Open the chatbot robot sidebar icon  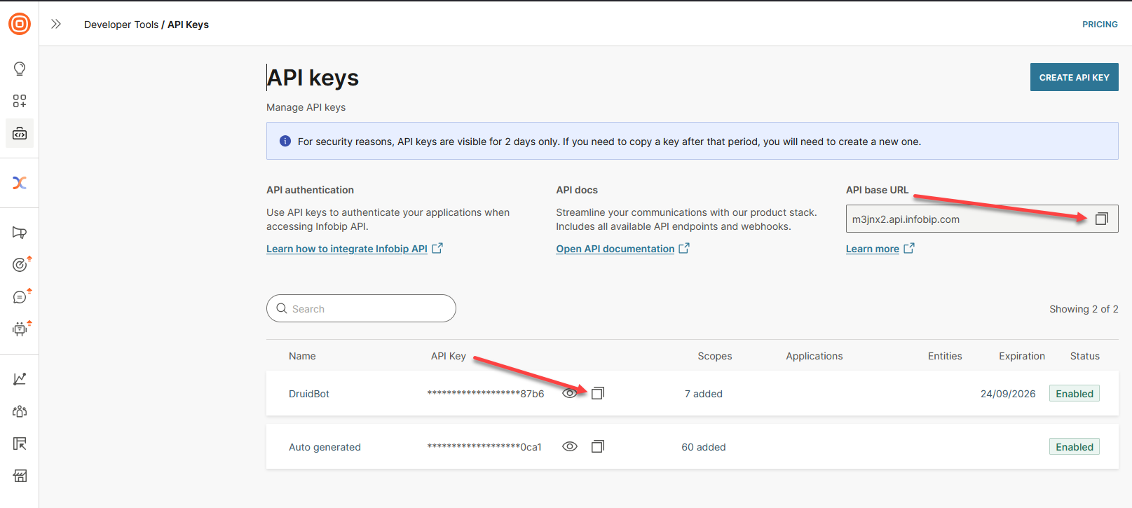(x=20, y=329)
